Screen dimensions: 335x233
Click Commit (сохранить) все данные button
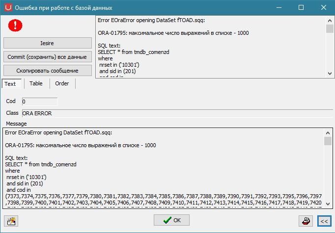click(x=48, y=57)
